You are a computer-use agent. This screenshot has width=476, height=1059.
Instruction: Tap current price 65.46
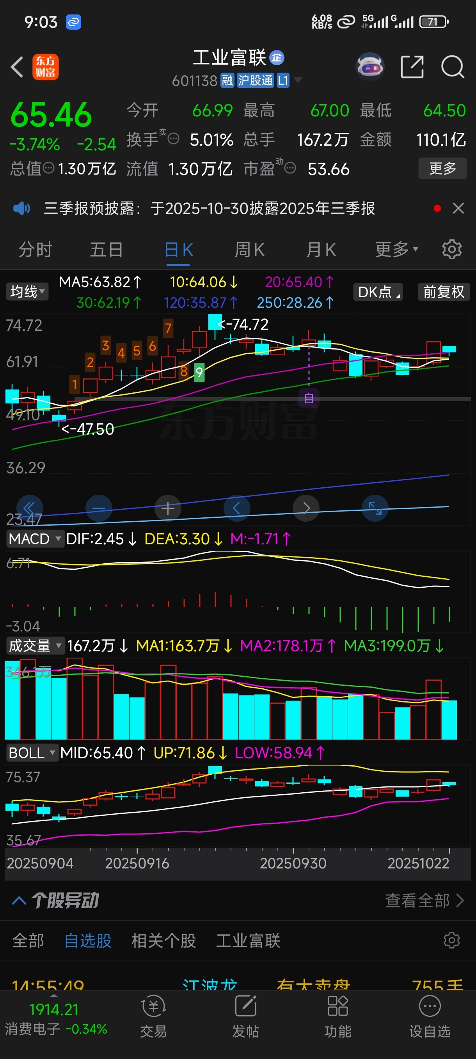coord(51,115)
